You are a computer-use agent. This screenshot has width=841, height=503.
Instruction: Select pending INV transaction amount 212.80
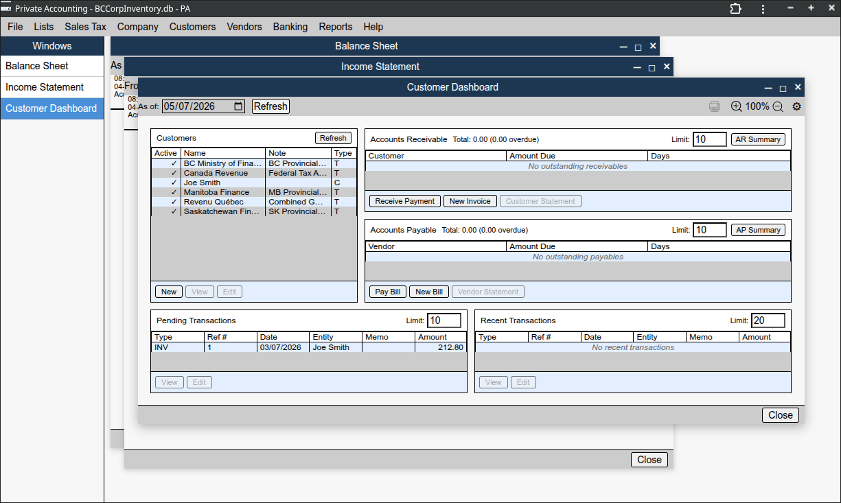coord(440,347)
